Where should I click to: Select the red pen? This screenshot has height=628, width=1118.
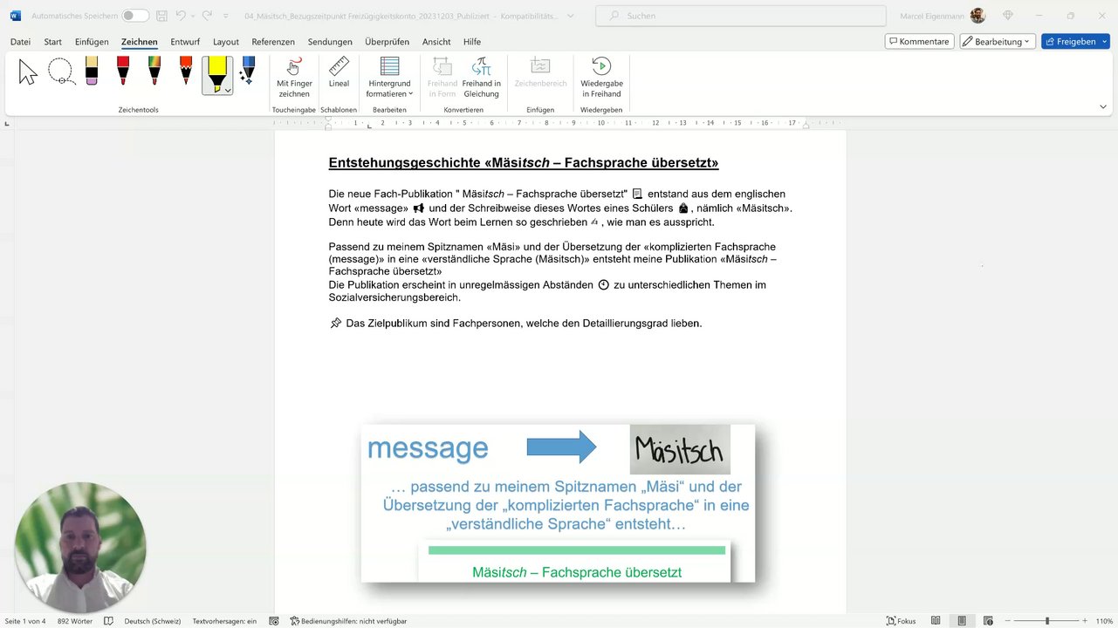(x=123, y=72)
